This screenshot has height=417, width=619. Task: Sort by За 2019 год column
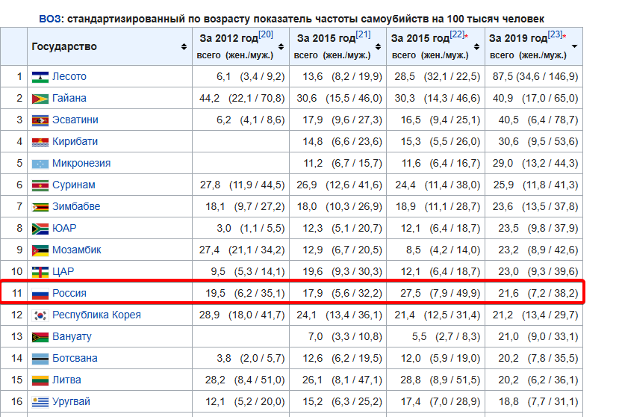pos(573,46)
